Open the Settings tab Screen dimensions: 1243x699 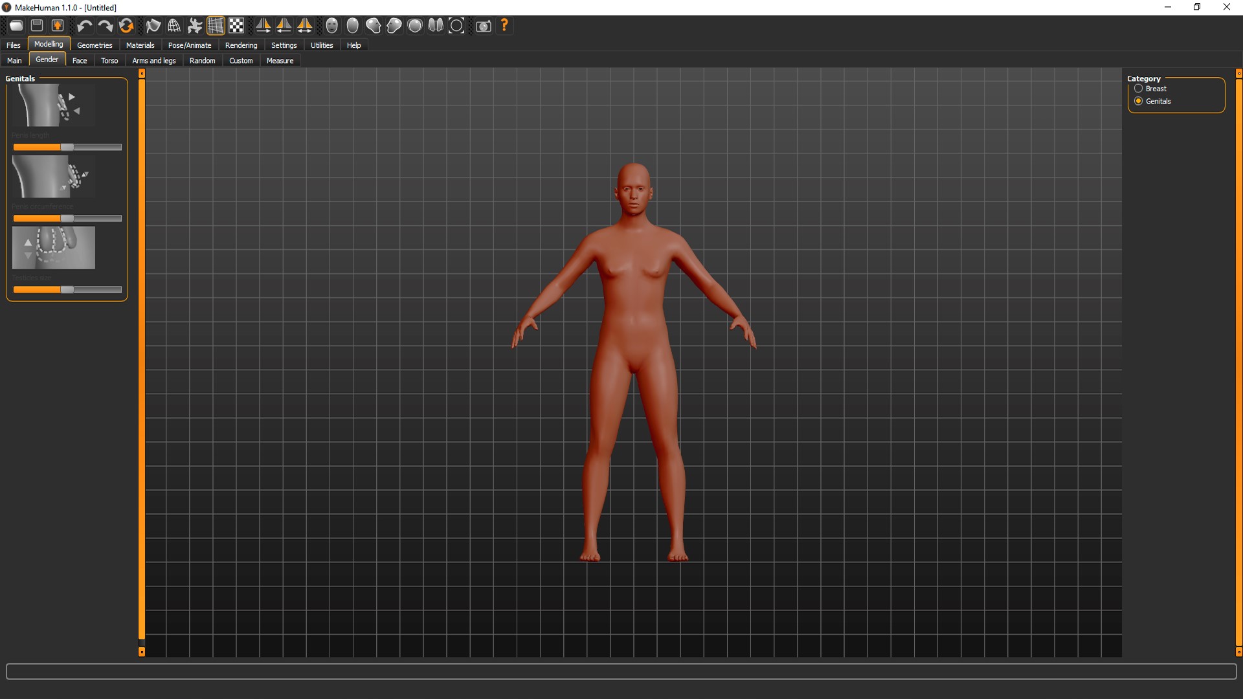[284, 45]
